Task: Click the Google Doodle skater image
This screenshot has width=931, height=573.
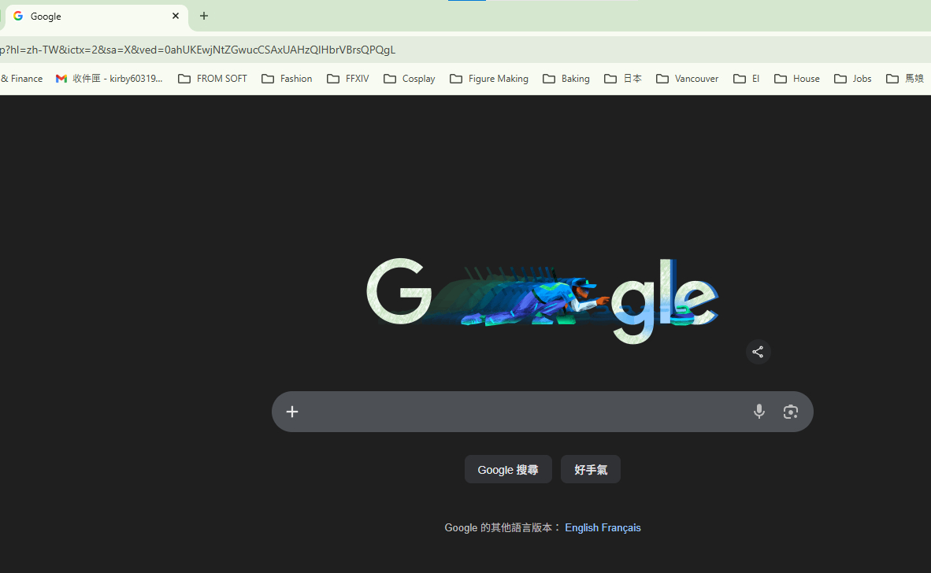Action: click(542, 300)
